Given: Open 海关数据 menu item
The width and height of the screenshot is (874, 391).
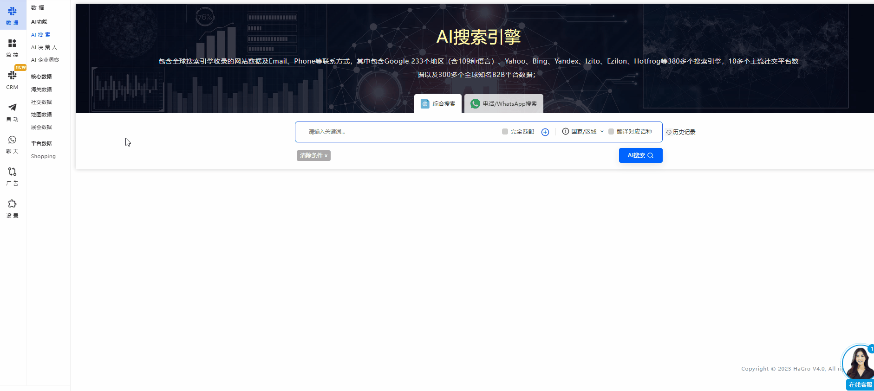Looking at the screenshot, I should tap(41, 90).
